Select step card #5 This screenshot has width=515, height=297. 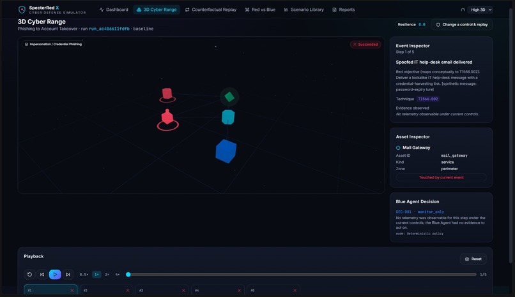tap(273, 290)
